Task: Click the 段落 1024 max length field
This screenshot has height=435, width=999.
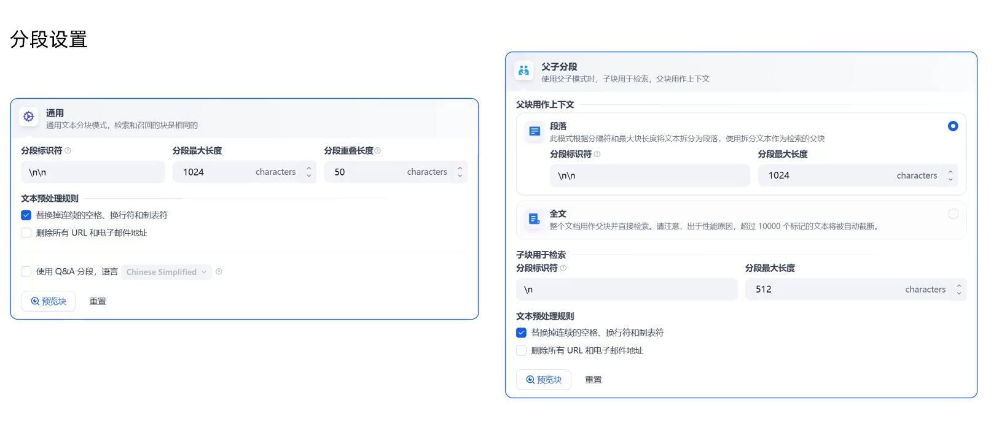Action: pos(858,175)
